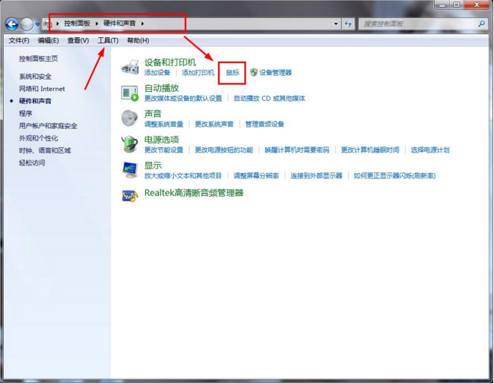Open the 电源选项 heading

pos(162,140)
